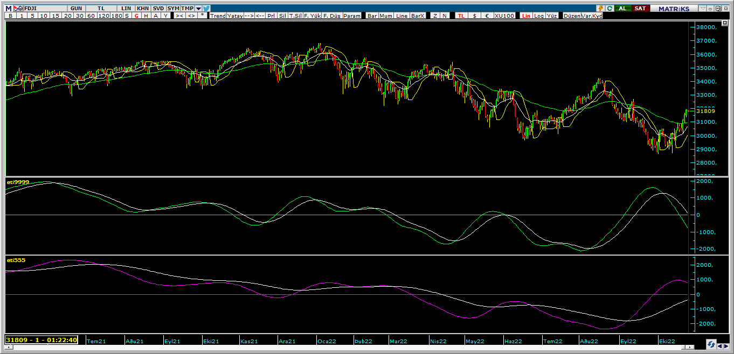Image resolution: width=734 pixels, height=354 pixels.
Task: Open the TMP menu
Action: [x=187, y=9]
